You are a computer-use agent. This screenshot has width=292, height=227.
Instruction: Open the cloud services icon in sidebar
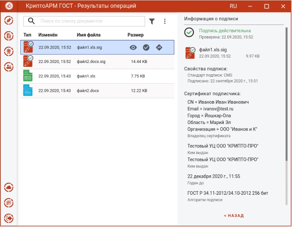click(x=9, y=187)
